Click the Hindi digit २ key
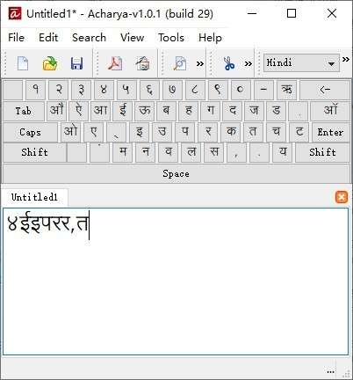Image resolution: width=353 pixels, height=380 pixels. (x=58, y=90)
